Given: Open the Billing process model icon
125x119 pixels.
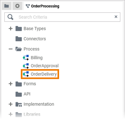Looking at the screenshot, I should click(x=26, y=58).
